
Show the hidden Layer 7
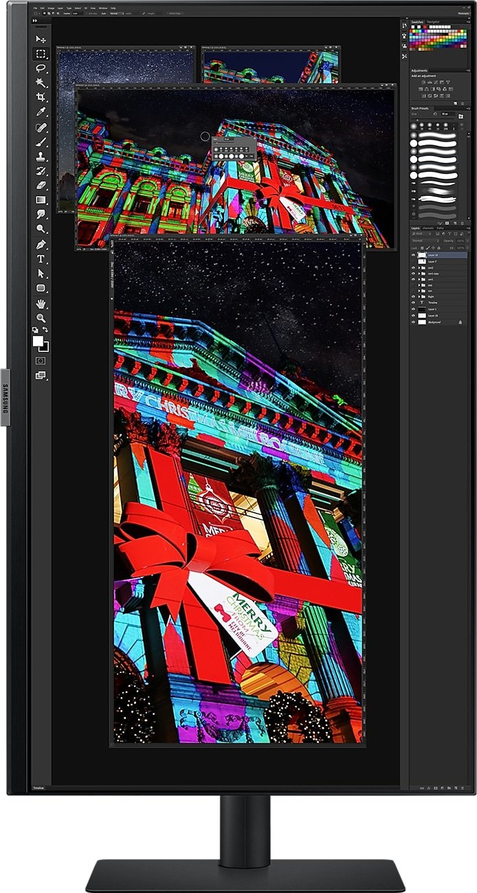coord(413,262)
